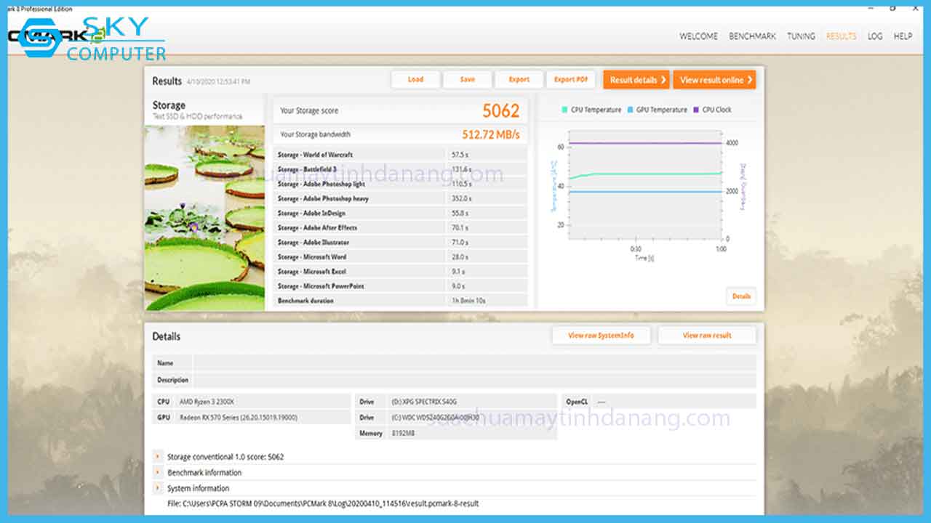Click the Results heading text
This screenshot has width=931, height=523.
[167, 81]
